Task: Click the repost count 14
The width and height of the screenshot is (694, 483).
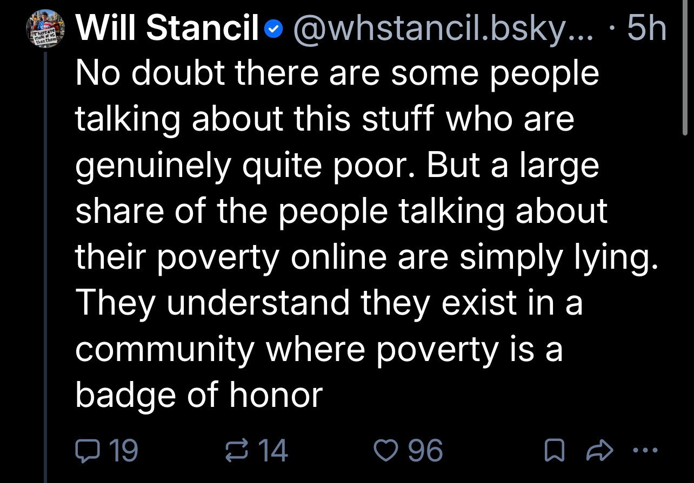Action: tap(272, 451)
